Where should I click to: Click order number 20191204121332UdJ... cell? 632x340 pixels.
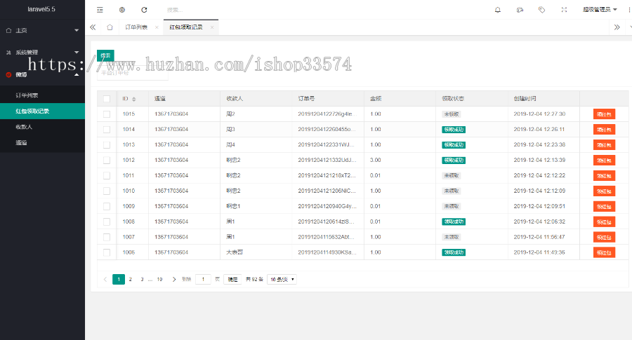point(327,160)
